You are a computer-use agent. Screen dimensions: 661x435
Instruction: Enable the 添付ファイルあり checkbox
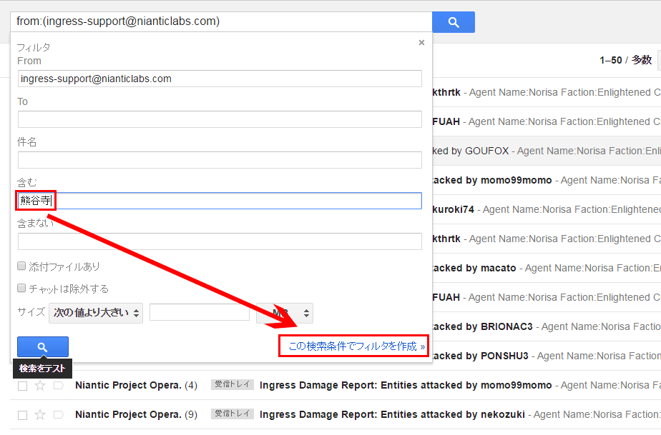(x=22, y=266)
